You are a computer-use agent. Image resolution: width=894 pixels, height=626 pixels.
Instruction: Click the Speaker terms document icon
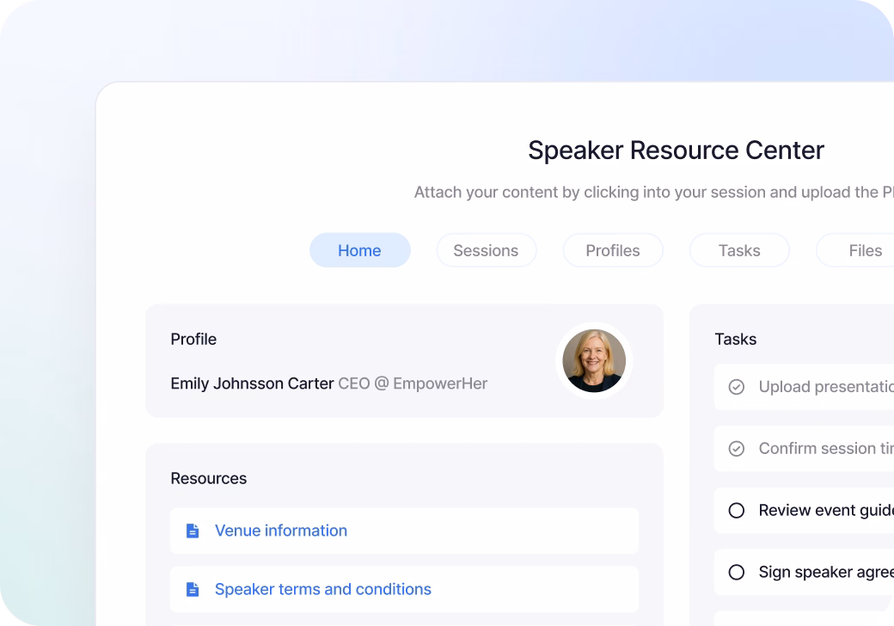pos(193,589)
